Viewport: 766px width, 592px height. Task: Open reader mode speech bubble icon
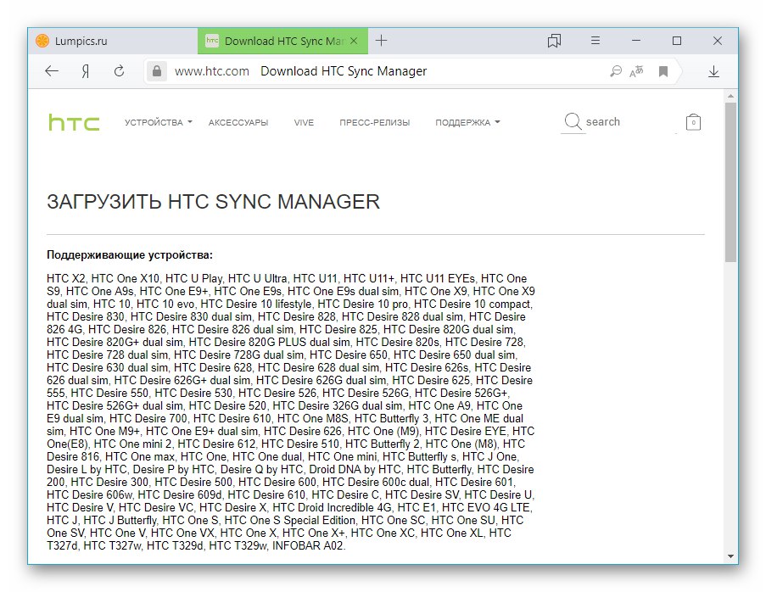(x=616, y=72)
